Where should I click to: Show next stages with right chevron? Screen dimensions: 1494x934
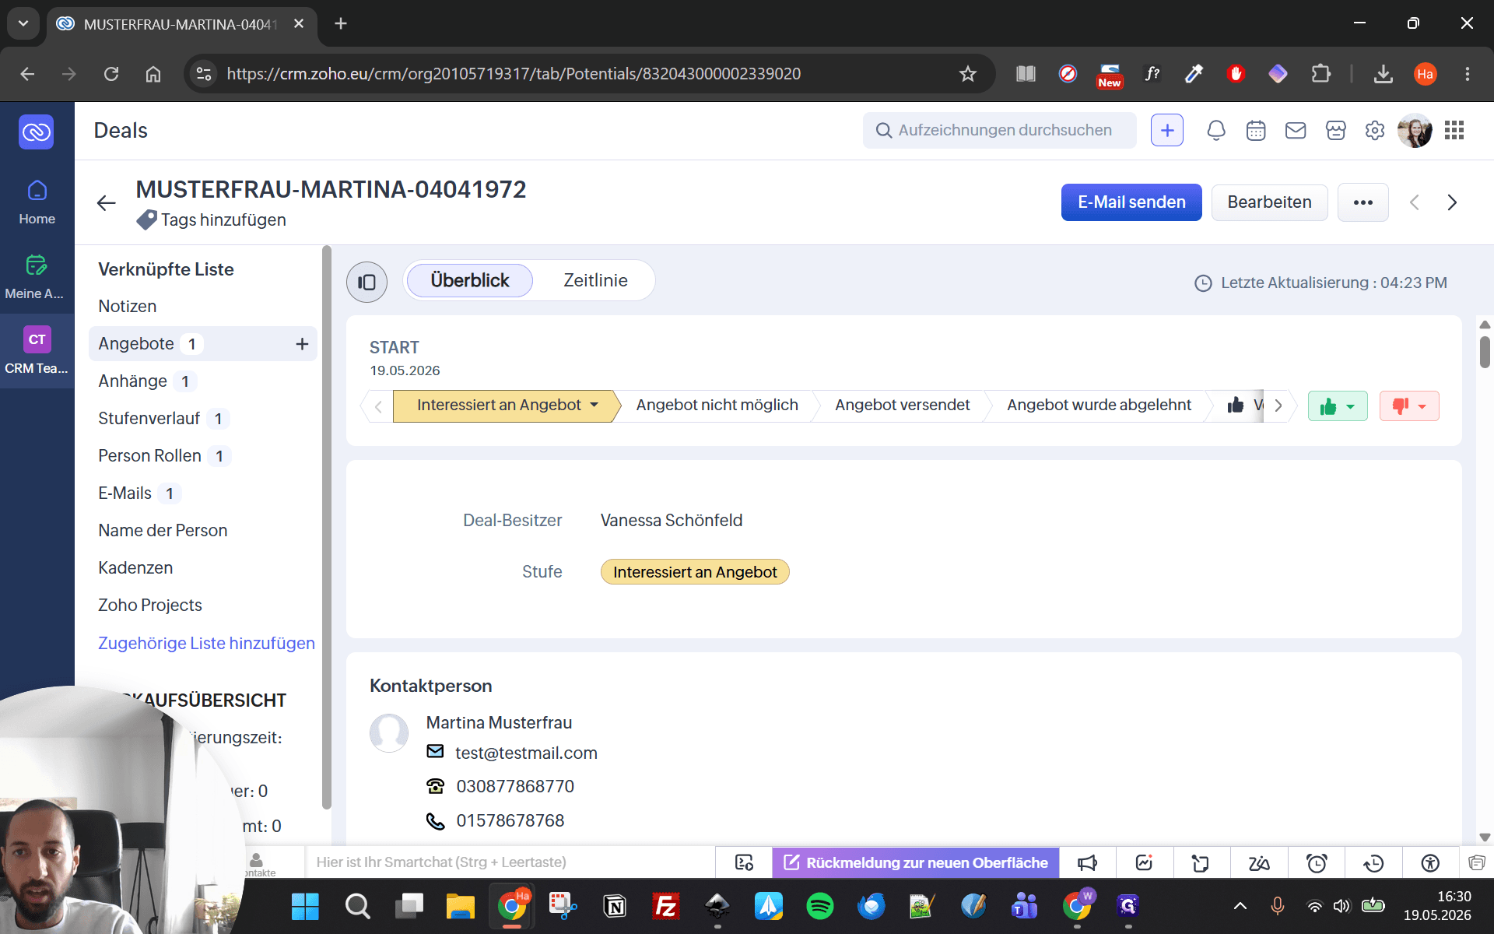coord(1278,406)
